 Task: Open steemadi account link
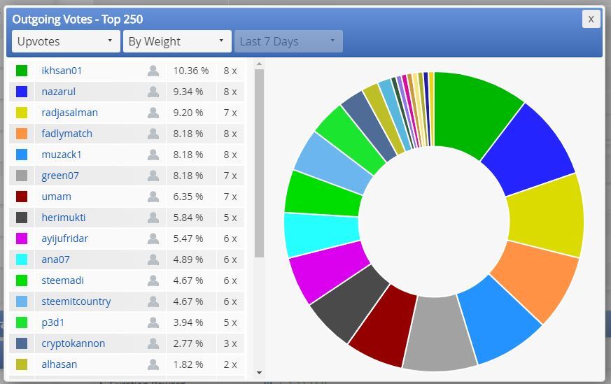point(63,280)
